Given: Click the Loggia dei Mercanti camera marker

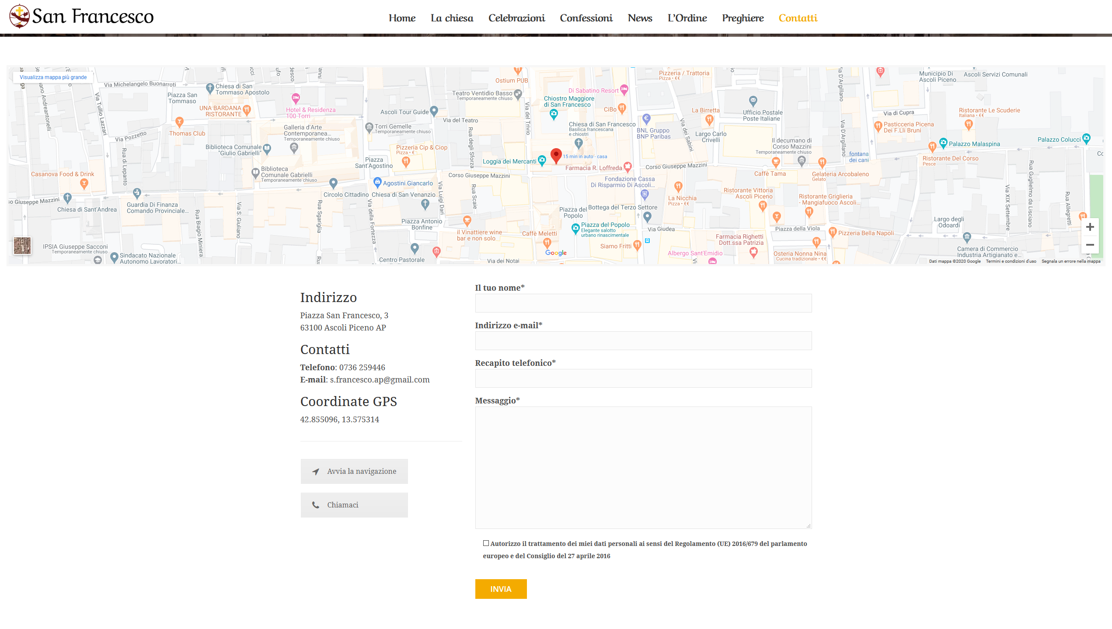Looking at the screenshot, I should click(542, 160).
